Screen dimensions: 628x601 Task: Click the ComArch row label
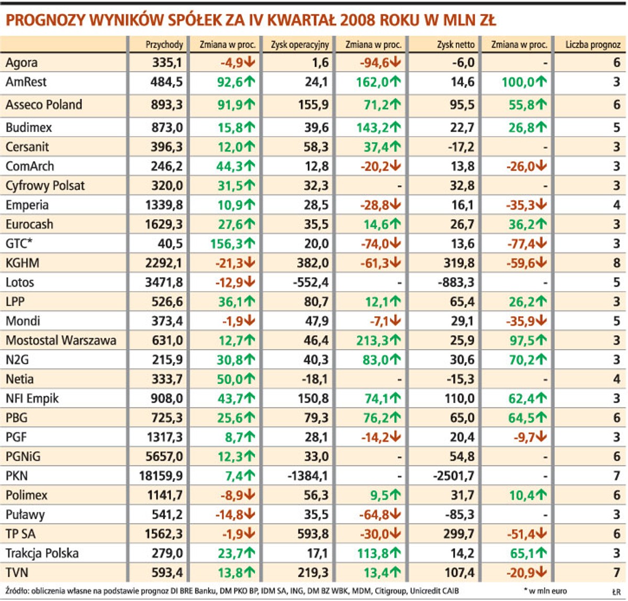click(x=30, y=166)
